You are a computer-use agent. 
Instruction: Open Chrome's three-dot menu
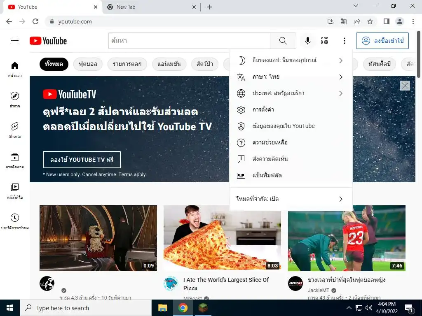tap(413, 21)
